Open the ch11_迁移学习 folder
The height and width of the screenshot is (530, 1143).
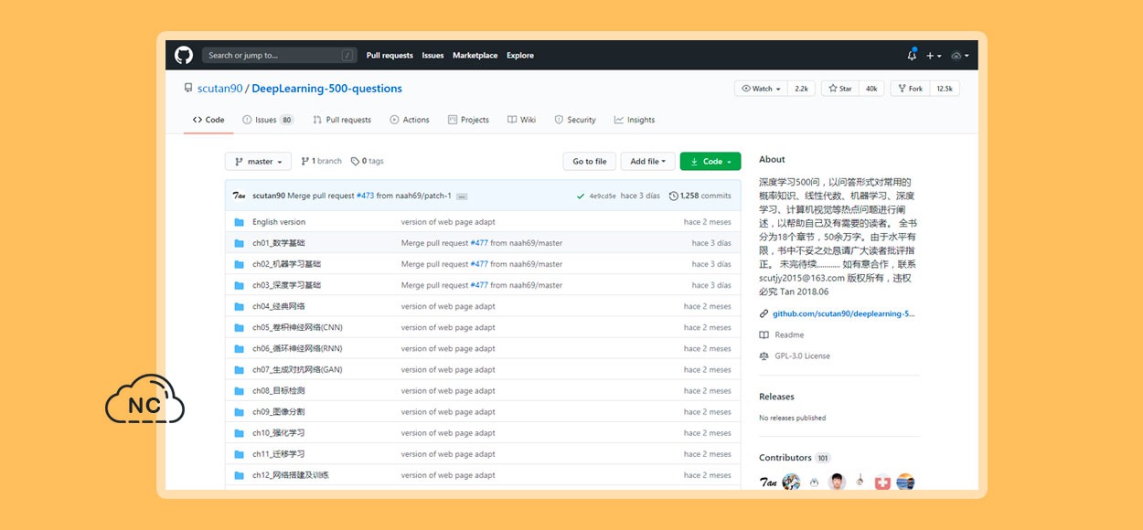point(279,454)
